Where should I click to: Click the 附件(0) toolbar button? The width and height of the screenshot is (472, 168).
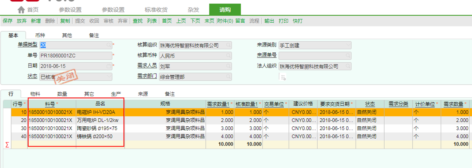[225, 21]
